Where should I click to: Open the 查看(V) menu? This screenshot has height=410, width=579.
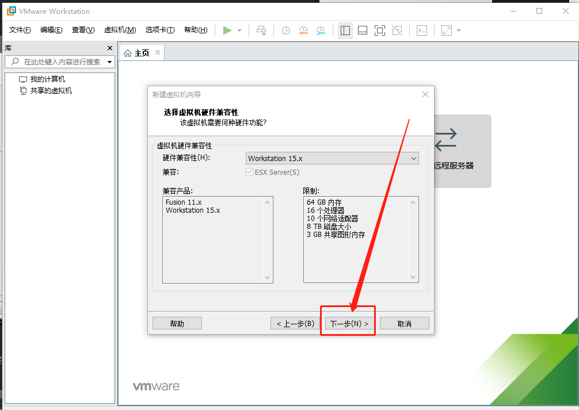(x=83, y=30)
